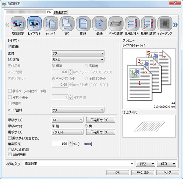This screenshot has width=183, height=179.
Task: Click the レイアウトと仕上げ preview image
Action: 149,79
